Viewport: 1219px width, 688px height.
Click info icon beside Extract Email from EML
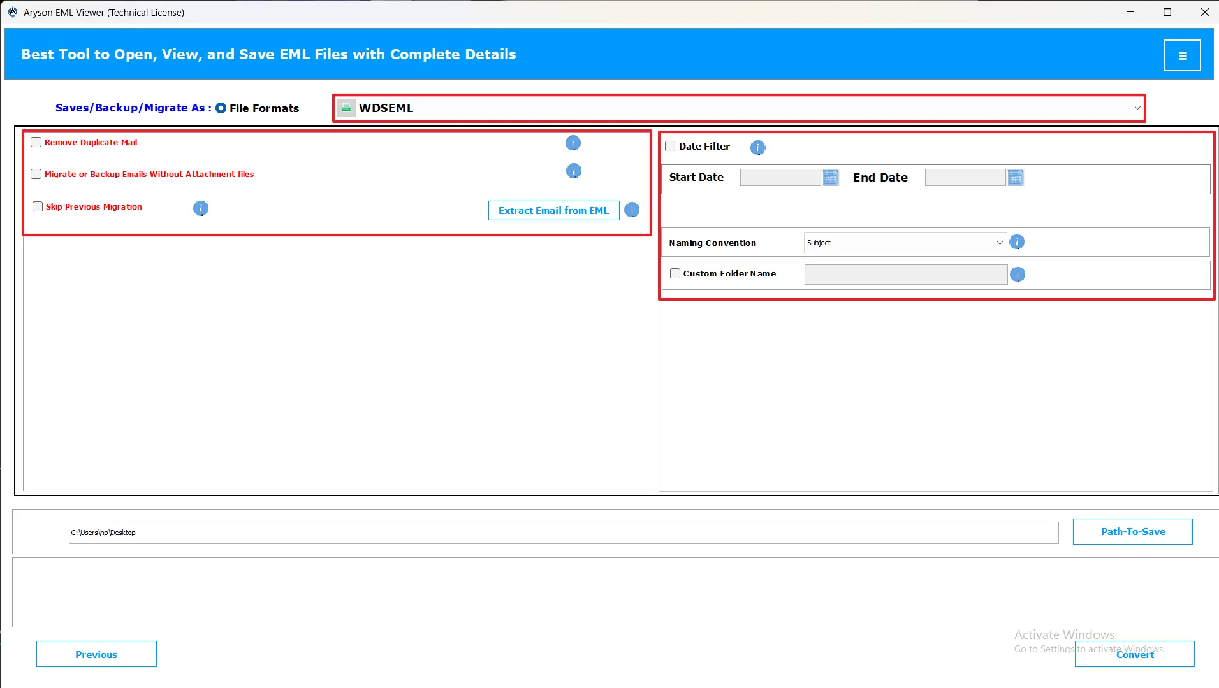click(x=631, y=210)
